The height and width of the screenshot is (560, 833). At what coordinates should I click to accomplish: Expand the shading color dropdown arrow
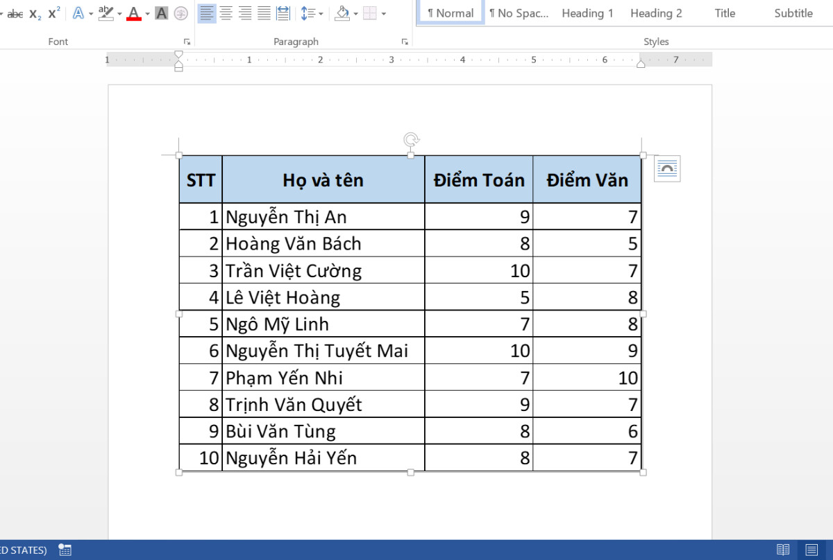coord(356,14)
